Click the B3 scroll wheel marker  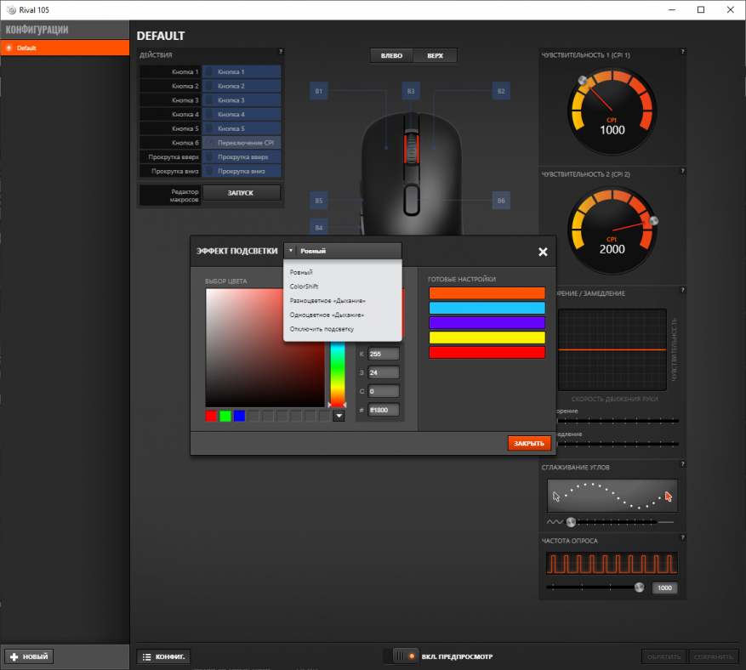tap(411, 91)
